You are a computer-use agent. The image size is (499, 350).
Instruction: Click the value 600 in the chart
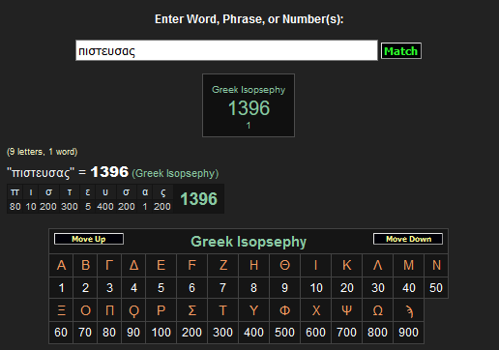pos(315,333)
